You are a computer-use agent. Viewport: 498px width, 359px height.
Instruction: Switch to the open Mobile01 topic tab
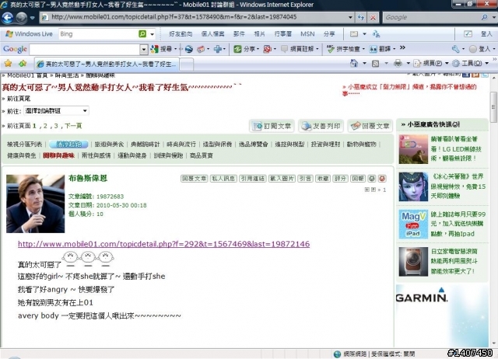tap(107, 64)
